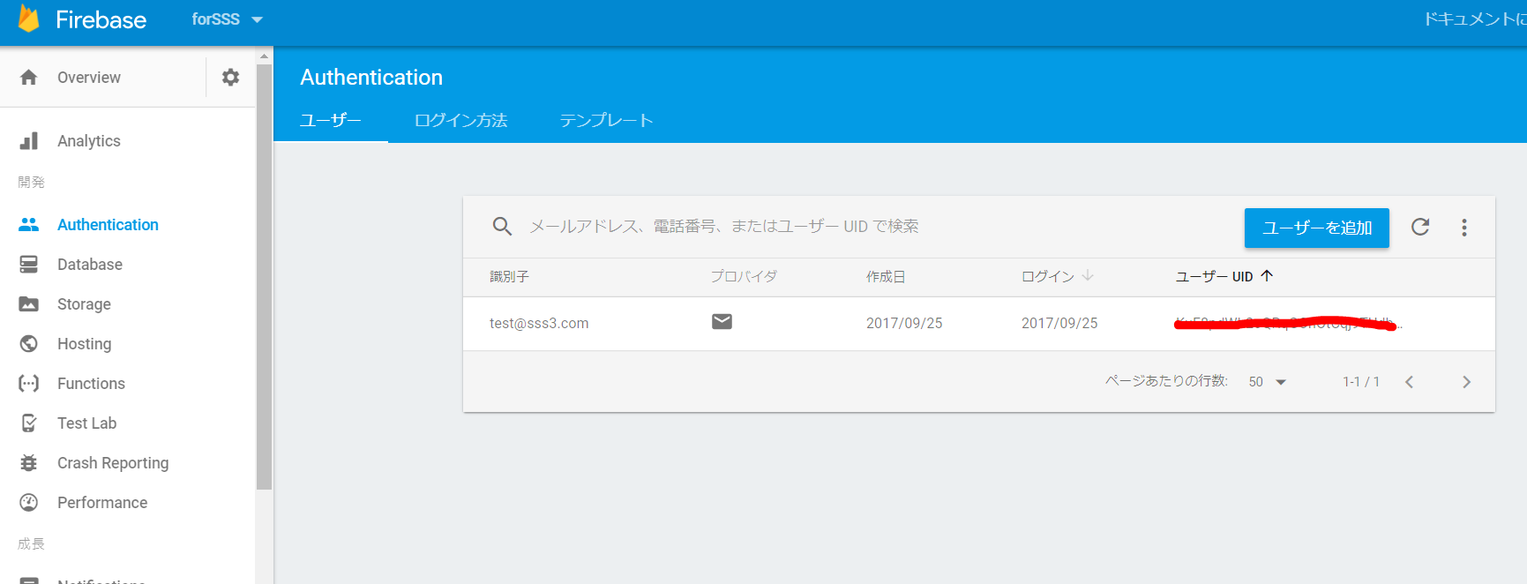Select Authentication in the sidebar
The image size is (1527, 584).
[x=108, y=225]
